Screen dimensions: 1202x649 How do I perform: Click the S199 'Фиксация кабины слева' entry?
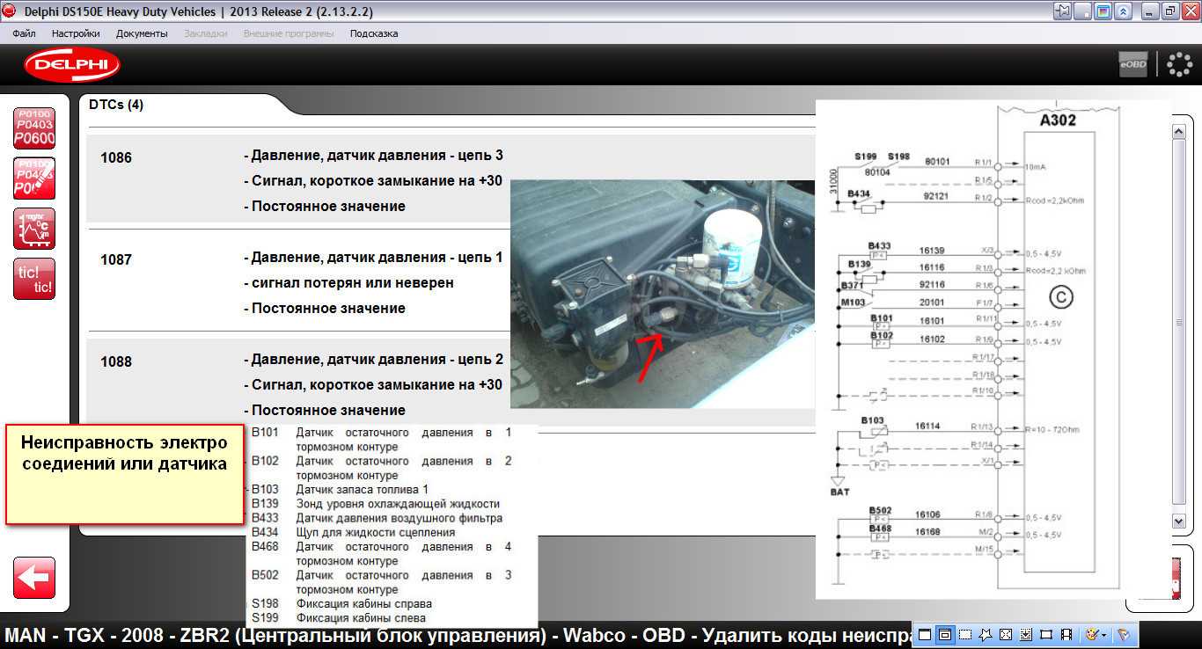click(339, 618)
